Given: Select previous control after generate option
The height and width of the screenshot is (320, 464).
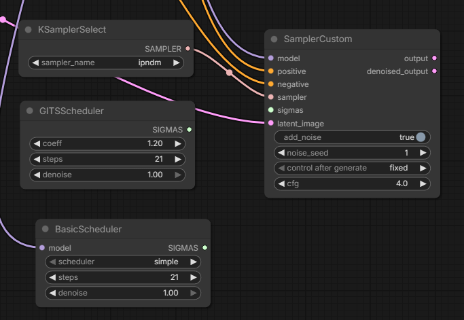Looking at the screenshot, I should tap(281, 168).
